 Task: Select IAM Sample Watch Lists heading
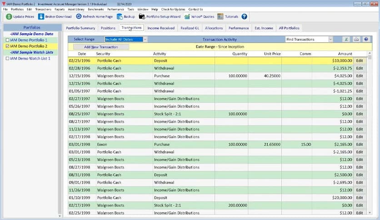coord(31,52)
